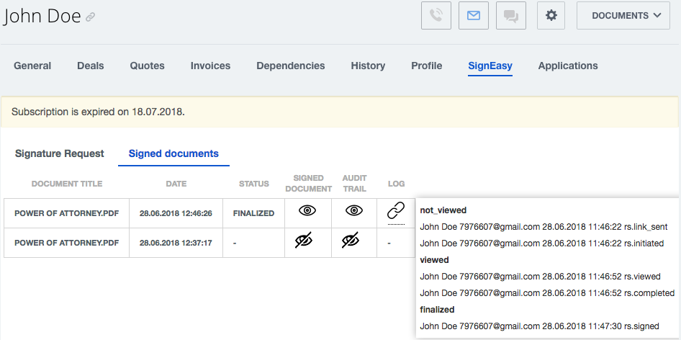
Task: View signed document eye icon in first row
Action: (x=307, y=211)
